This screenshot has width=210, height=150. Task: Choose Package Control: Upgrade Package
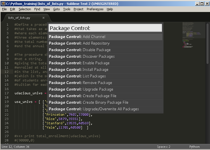(x=105, y=89)
